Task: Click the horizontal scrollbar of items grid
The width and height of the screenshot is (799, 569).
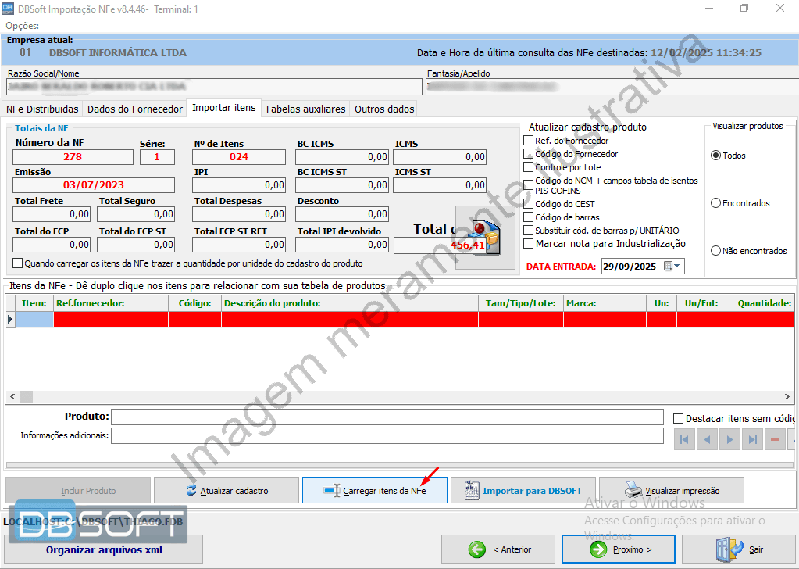Action: (391, 397)
